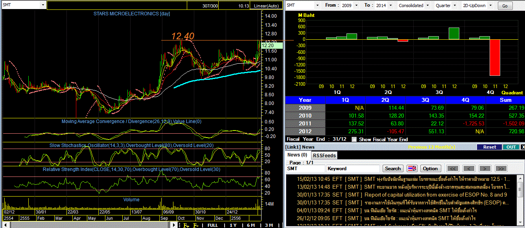The width and height of the screenshot is (525, 228).
Task: Open the 15/02/13 10:45 EFT news item
Action: (403, 179)
